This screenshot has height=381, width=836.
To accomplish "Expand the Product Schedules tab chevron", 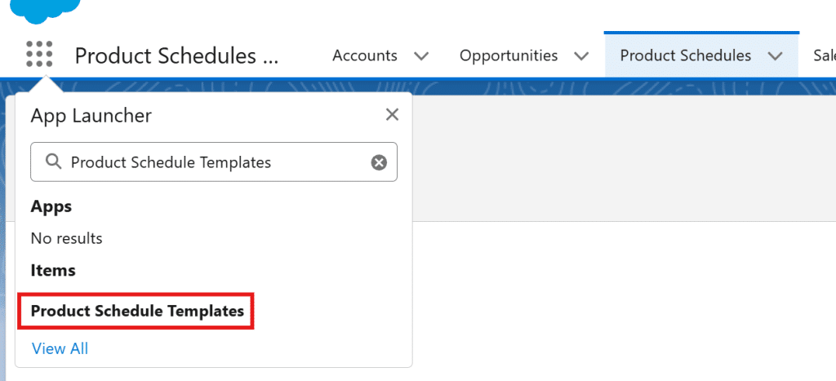I will coord(775,56).
